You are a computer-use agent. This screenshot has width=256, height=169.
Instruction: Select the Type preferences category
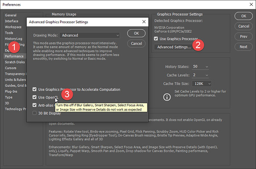[x=9, y=97]
